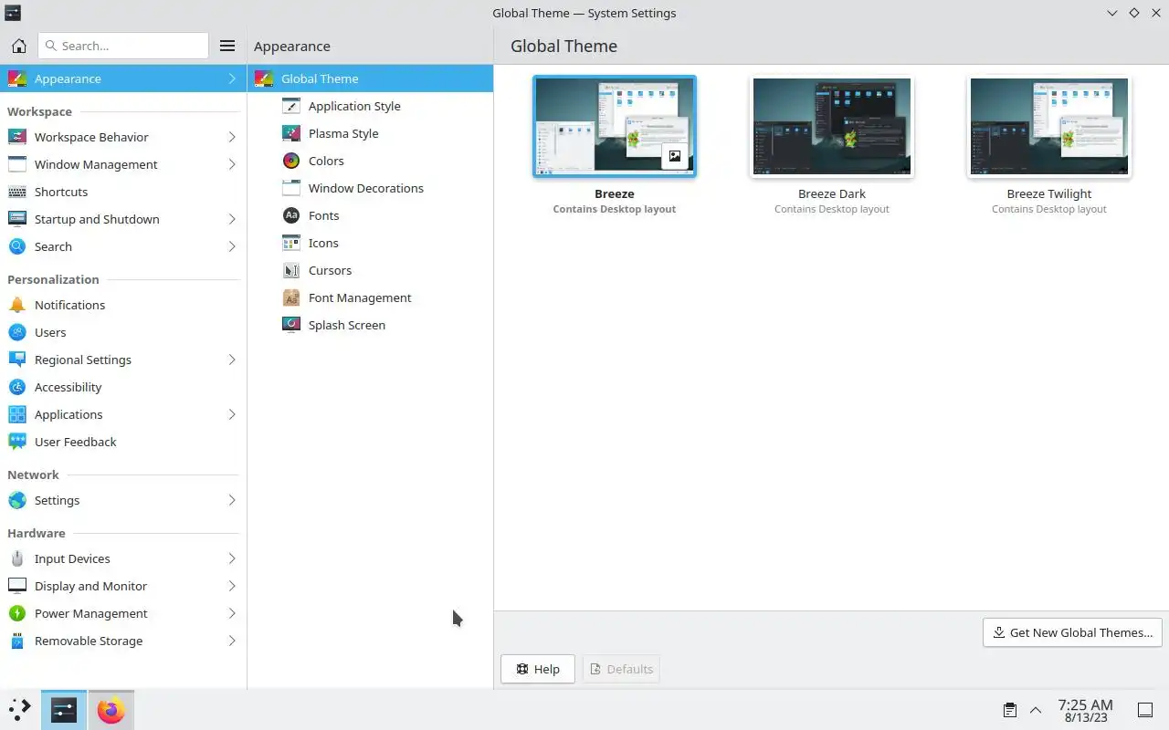
Task: Click the Window Management icon
Action: (x=16, y=164)
